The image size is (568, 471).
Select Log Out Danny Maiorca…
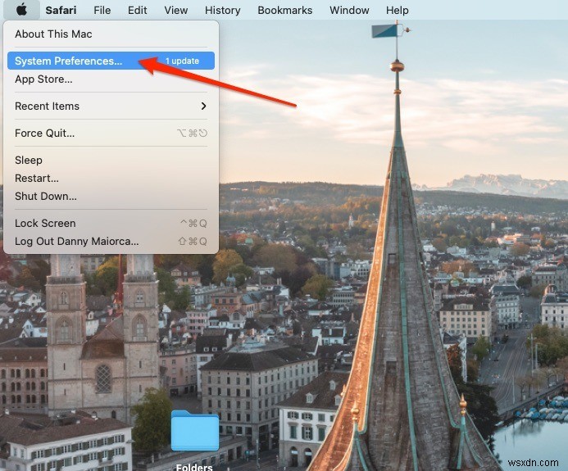(x=111, y=242)
